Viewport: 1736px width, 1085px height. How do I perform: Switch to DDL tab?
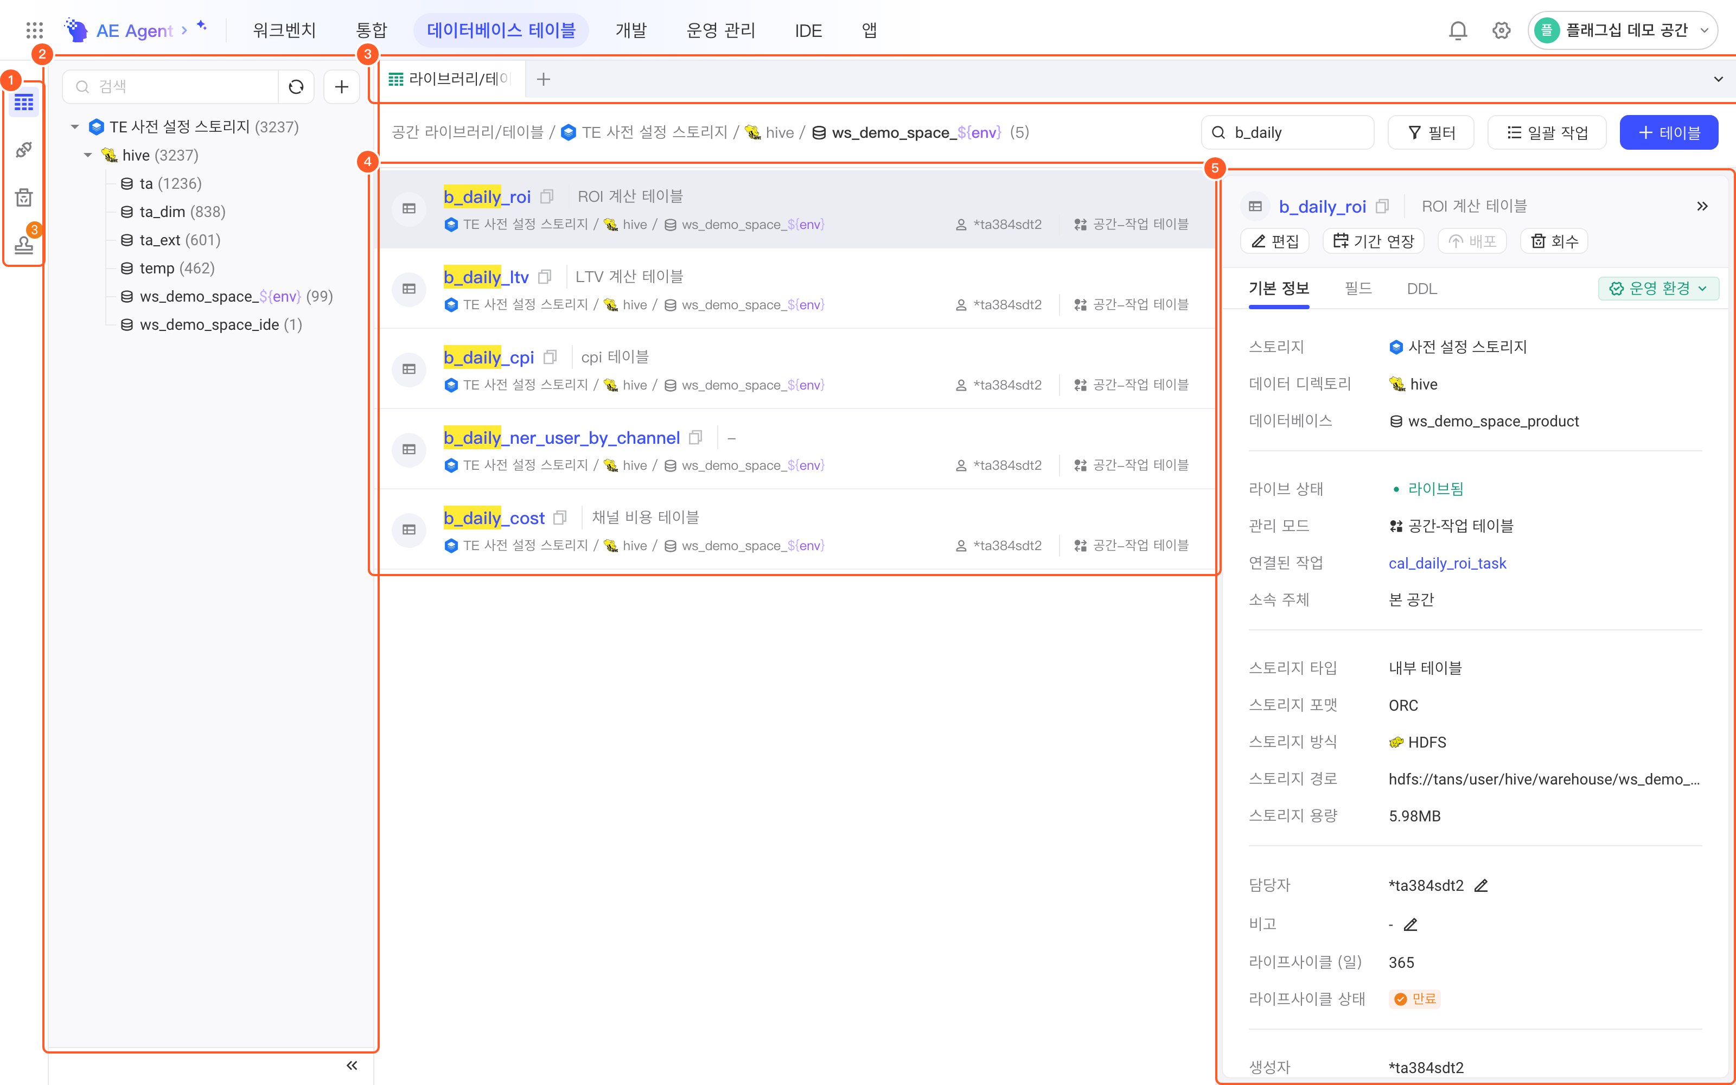tap(1422, 289)
